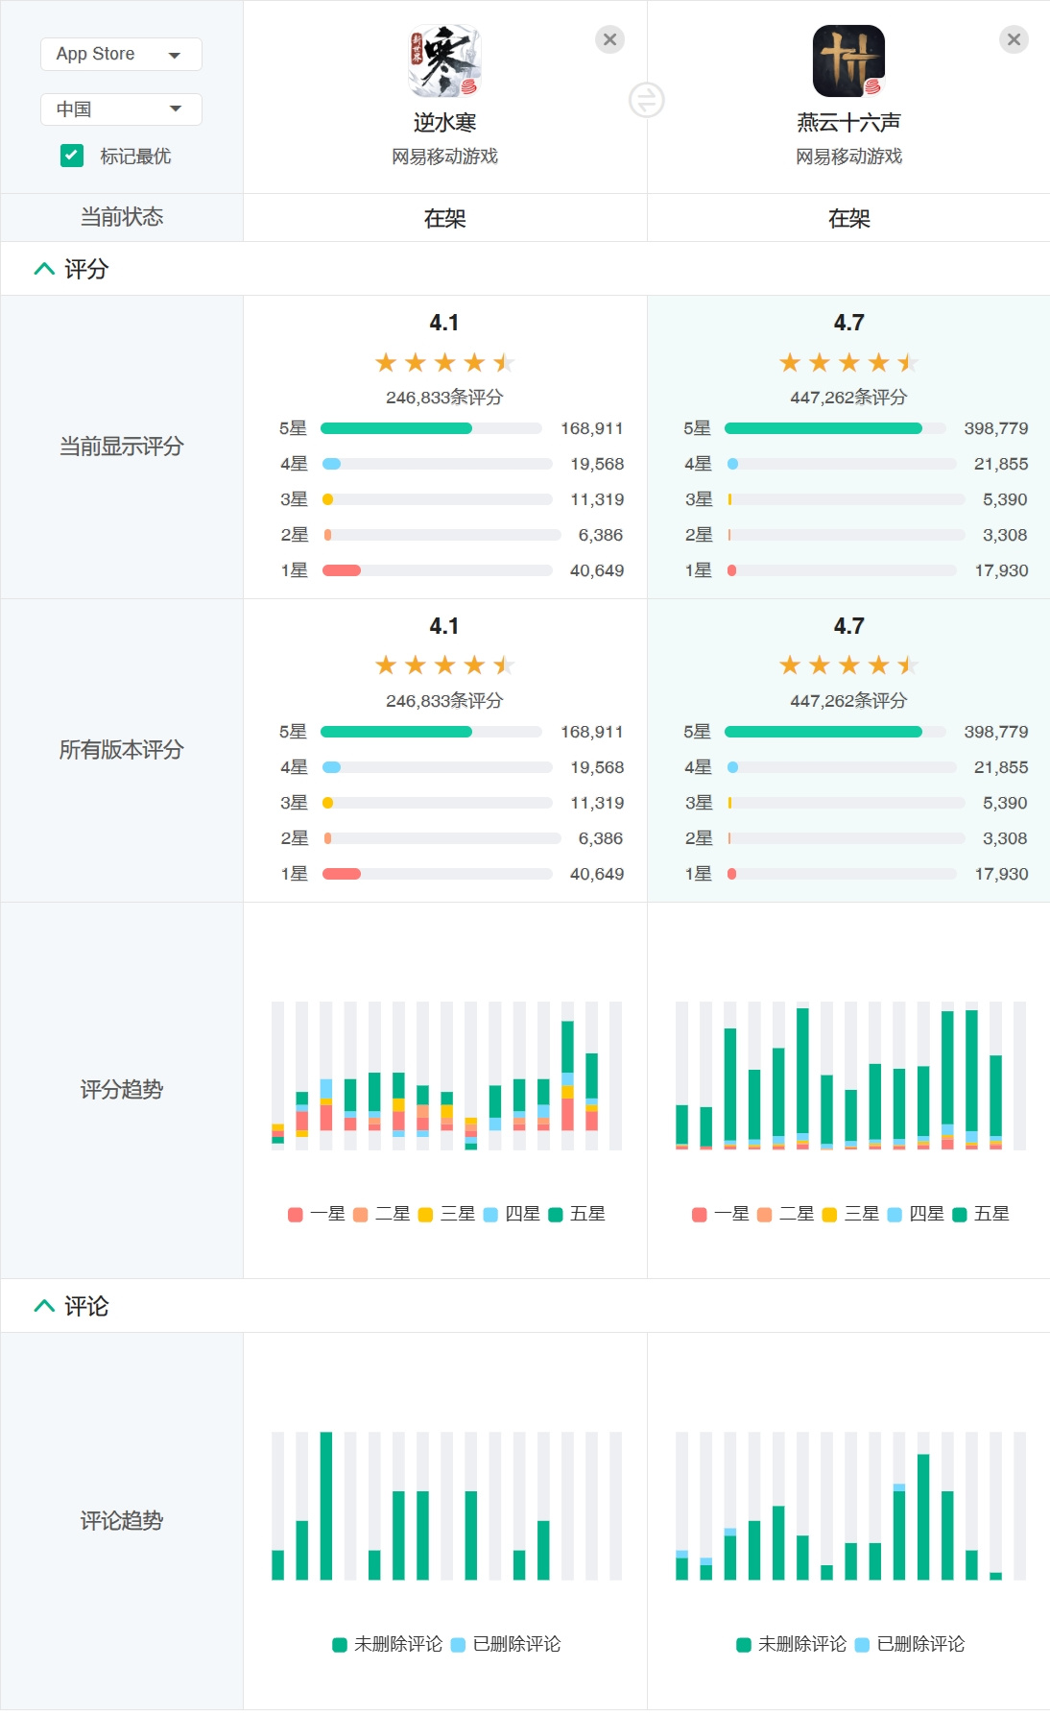Click the 燕云十六声 current 447,262条评分 count
Viewport: 1050px width, 1716px height.
pyautogui.click(x=848, y=398)
